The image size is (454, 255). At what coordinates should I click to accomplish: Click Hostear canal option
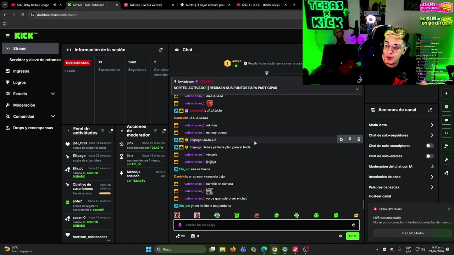(380, 196)
